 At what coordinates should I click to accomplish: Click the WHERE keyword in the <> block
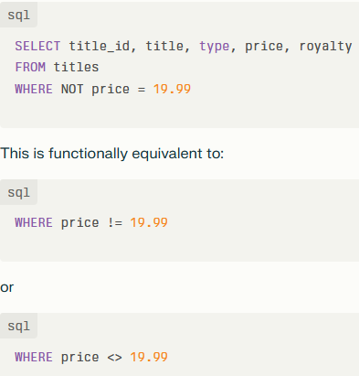34,357
